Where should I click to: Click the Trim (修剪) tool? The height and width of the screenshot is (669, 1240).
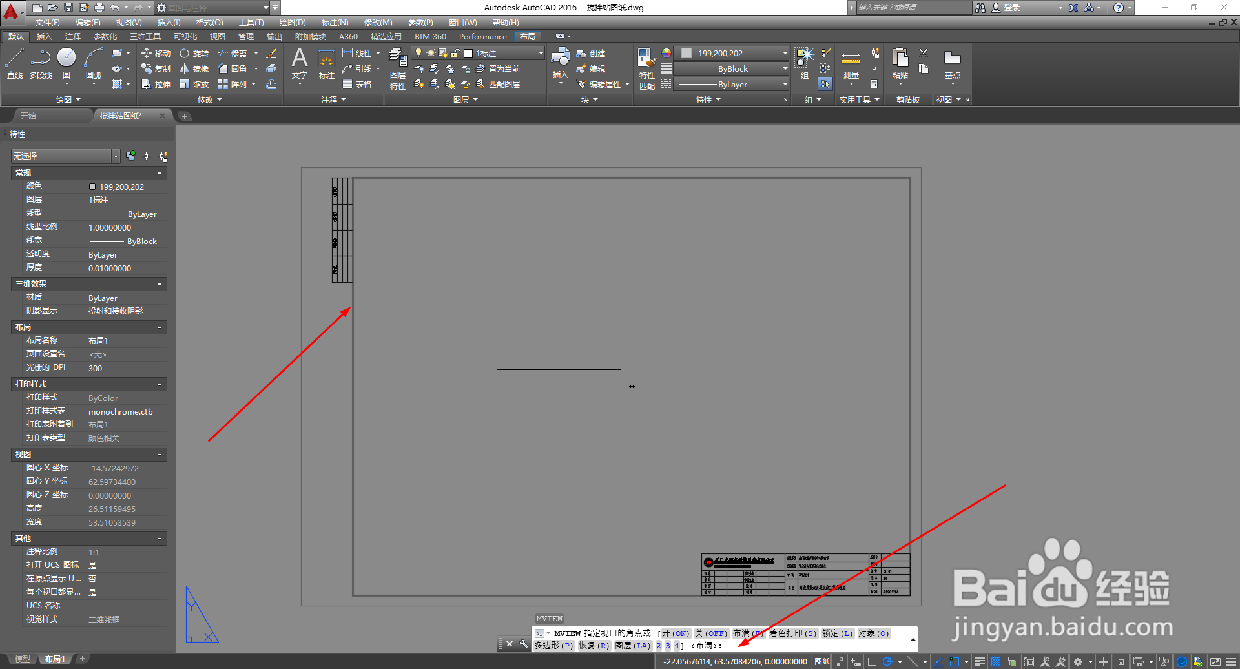click(x=232, y=53)
